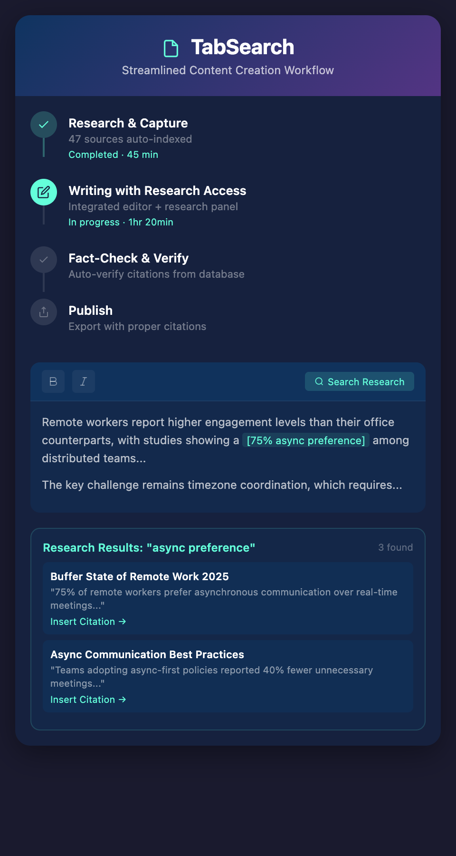Insert citation for Buffer State of Remote Work
The image size is (456, 856).
click(x=88, y=622)
